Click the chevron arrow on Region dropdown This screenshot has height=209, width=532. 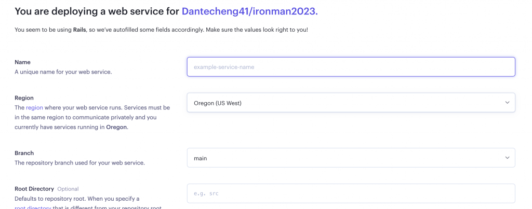(x=508, y=103)
